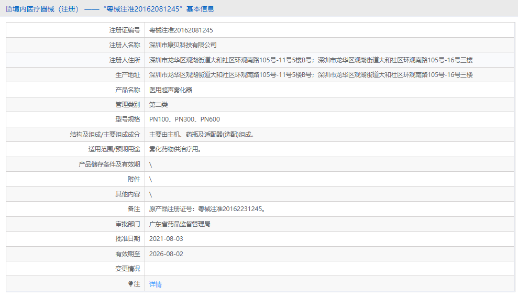Click the 审批部门 label

[127, 224]
